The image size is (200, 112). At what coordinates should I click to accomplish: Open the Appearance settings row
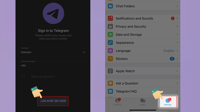(x=143, y=43)
